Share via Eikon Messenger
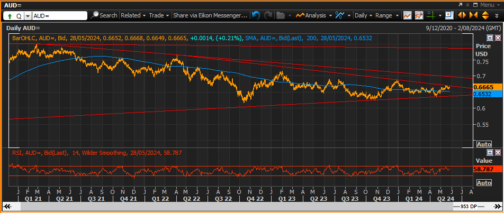 210,15
